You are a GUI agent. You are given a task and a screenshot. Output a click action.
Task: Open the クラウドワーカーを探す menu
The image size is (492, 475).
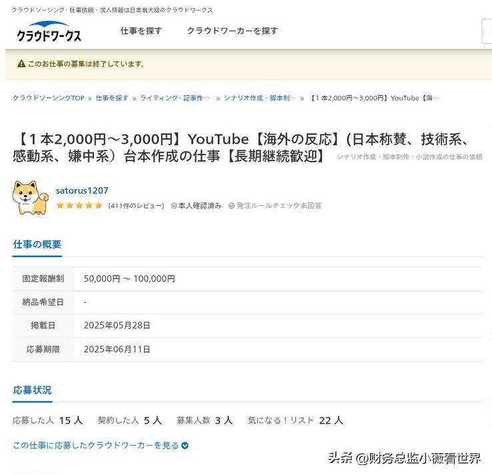(x=233, y=31)
